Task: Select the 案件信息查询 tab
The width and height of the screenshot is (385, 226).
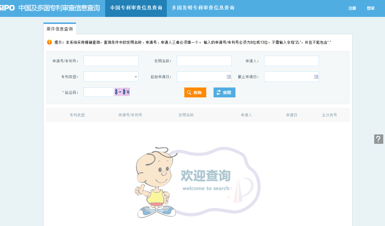Action: tap(60, 29)
